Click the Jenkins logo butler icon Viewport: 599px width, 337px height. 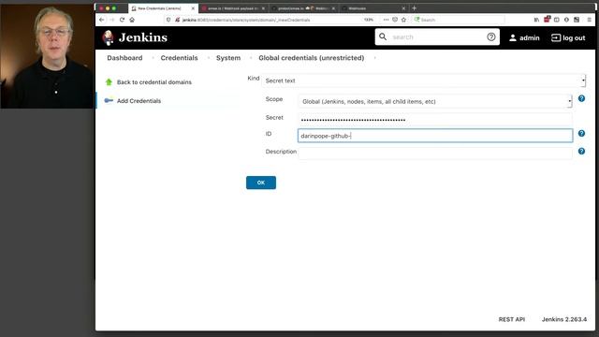click(109, 37)
